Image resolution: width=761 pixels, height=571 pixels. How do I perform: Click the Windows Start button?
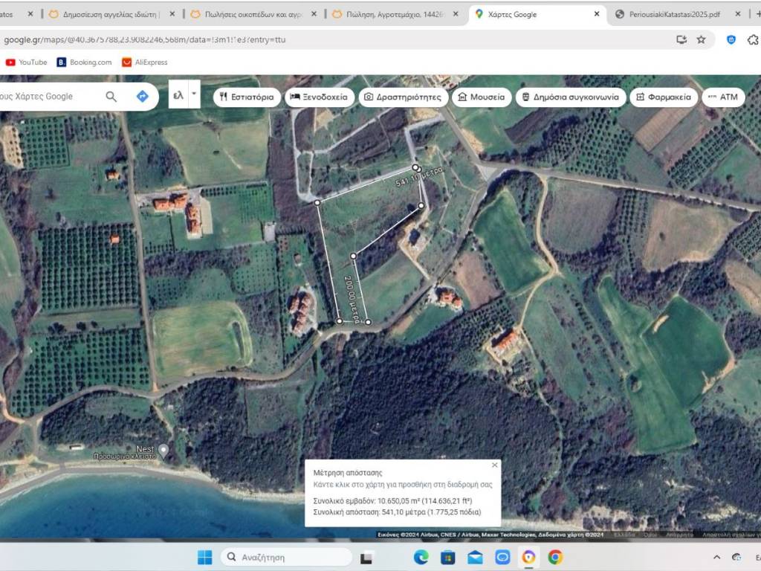pyautogui.click(x=204, y=557)
